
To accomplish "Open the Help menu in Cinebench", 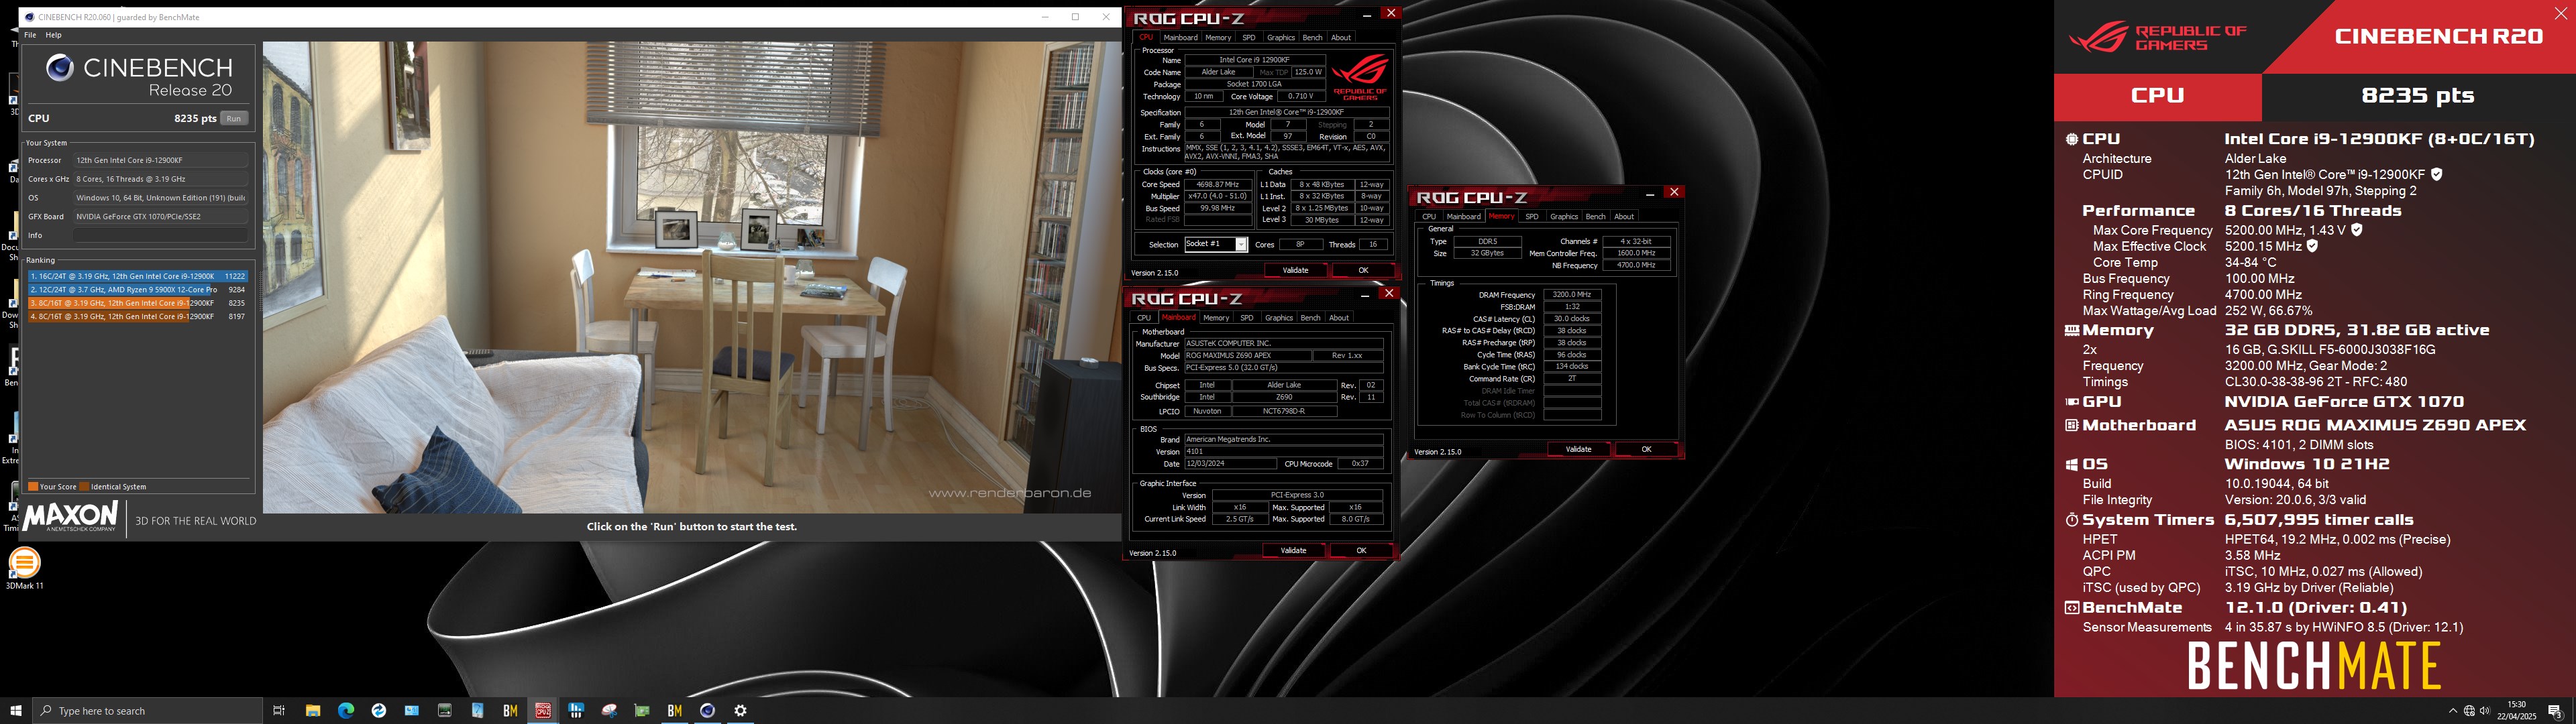I will [54, 35].
